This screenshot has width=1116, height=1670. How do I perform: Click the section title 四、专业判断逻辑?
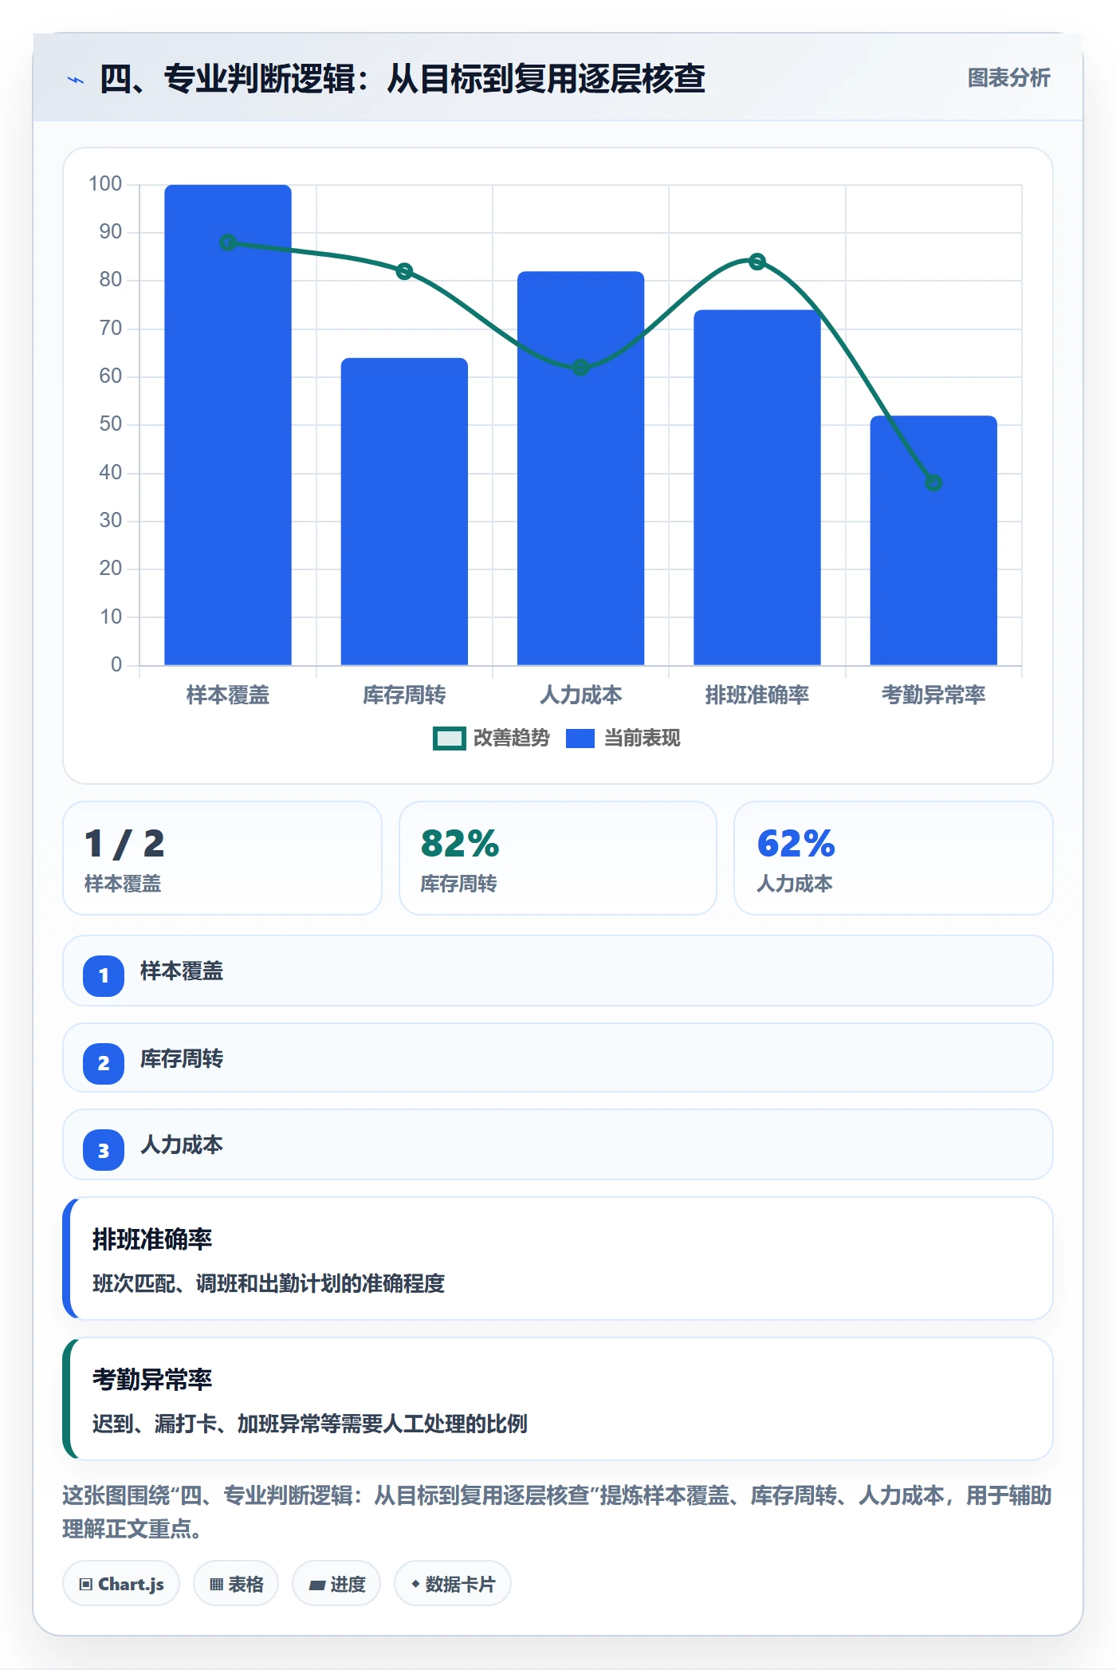403,78
